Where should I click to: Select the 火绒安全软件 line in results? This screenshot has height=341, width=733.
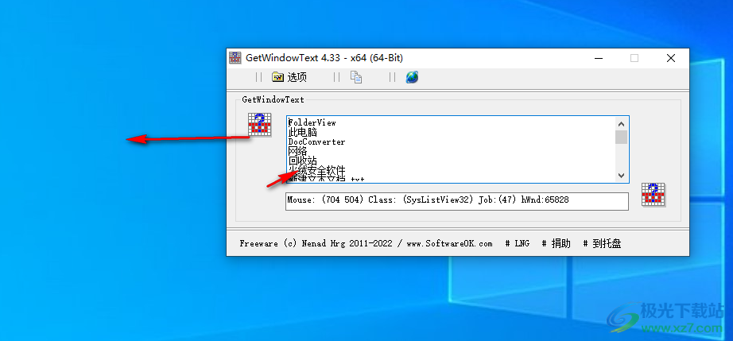click(317, 170)
